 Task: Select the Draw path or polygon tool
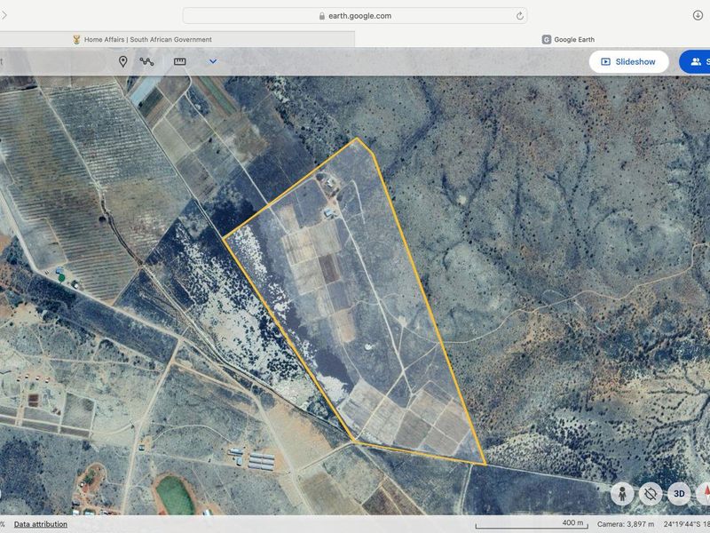[x=146, y=61]
